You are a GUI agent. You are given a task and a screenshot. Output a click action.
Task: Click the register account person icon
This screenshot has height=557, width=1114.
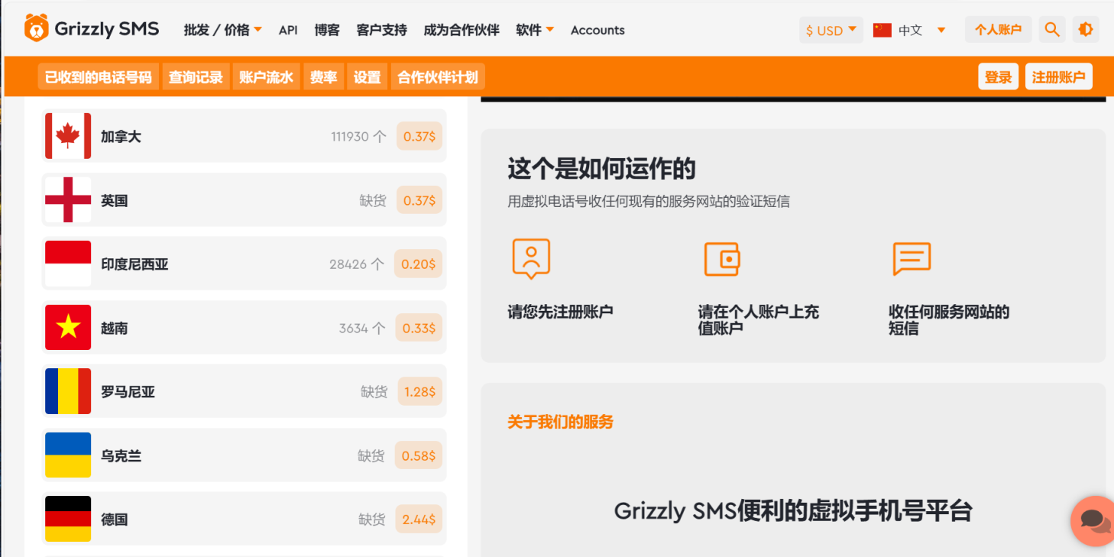pos(531,258)
